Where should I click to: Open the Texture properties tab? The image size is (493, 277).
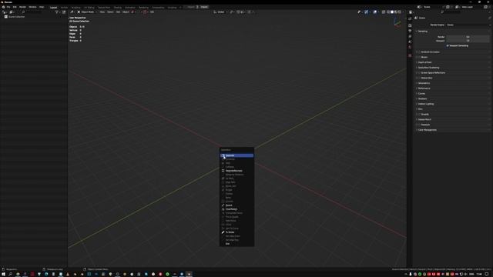410,55
